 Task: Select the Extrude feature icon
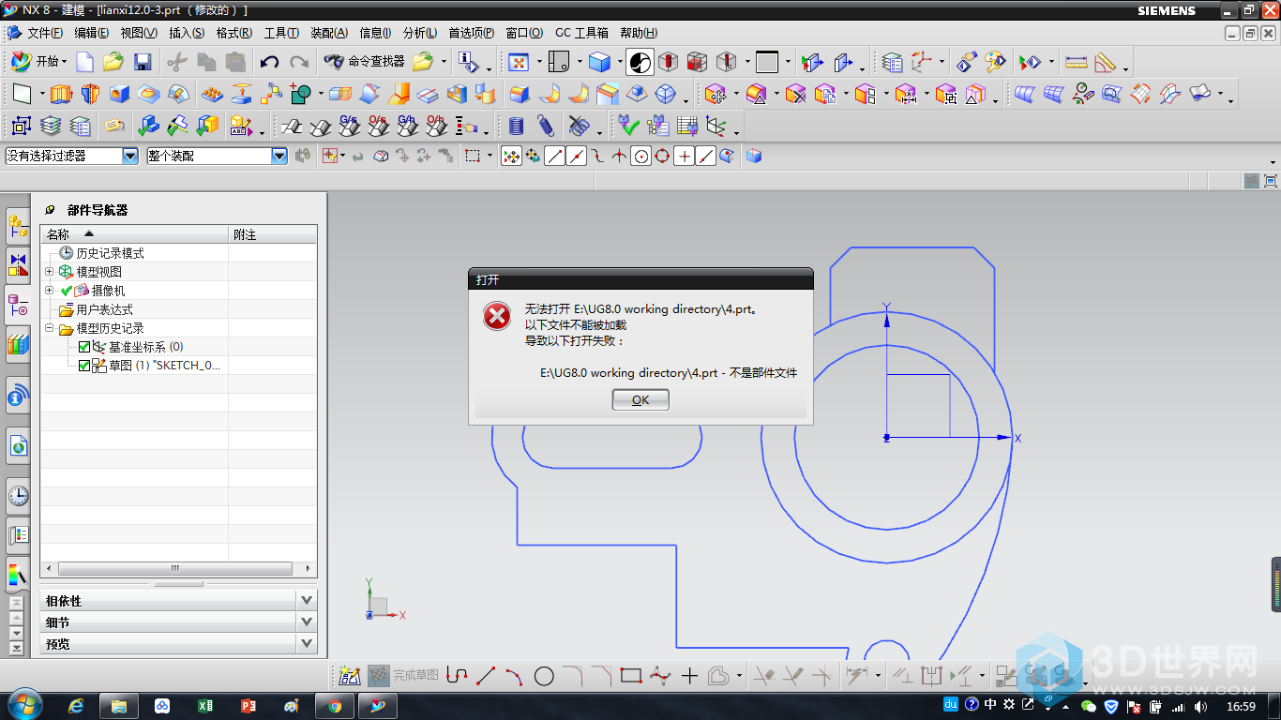click(x=61, y=94)
